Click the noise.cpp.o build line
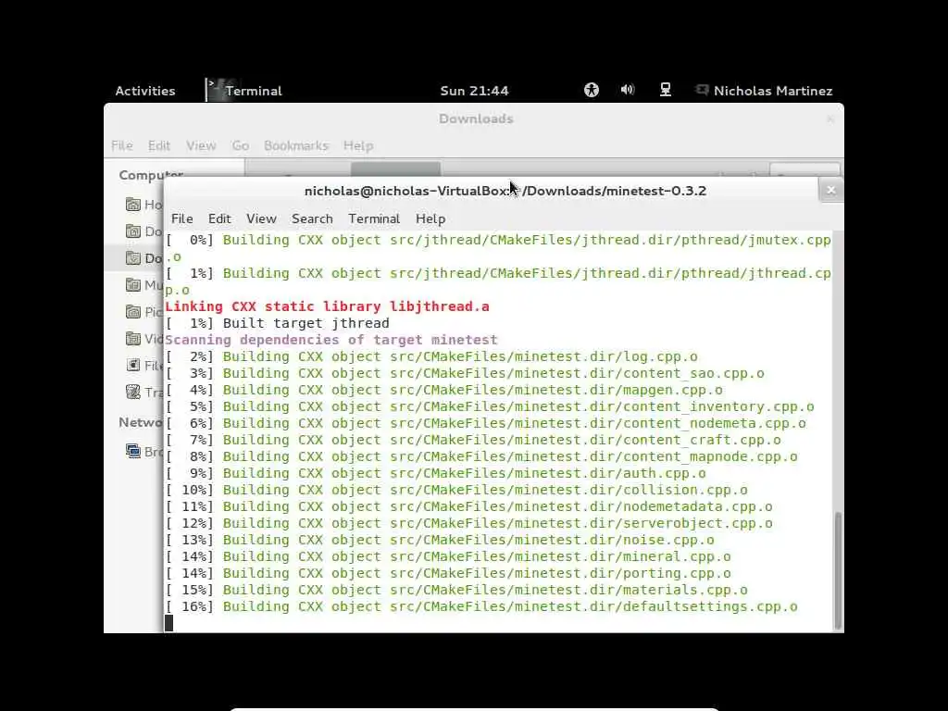 pos(440,540)
